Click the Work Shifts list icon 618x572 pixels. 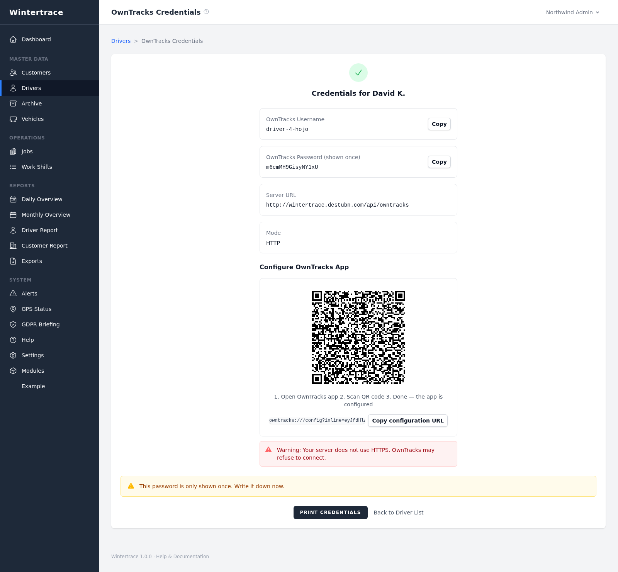click(x=13, y=167)
